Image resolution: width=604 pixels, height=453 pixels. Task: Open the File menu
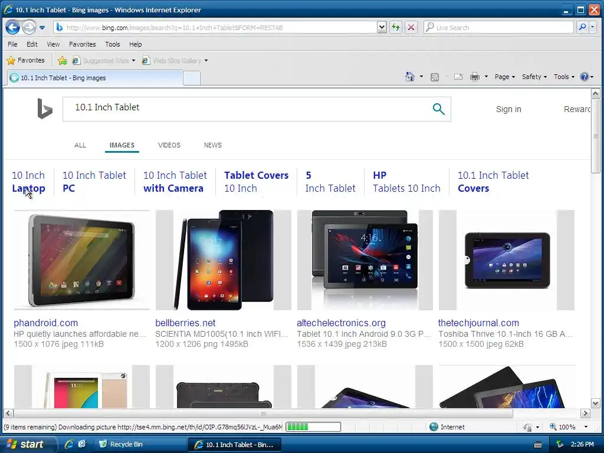(x=12, y=44)
